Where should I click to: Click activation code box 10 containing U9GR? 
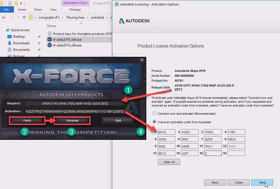[190, 146]
